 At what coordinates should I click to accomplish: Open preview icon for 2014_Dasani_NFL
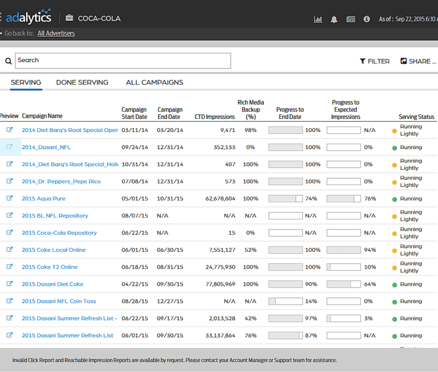(9, 147)
